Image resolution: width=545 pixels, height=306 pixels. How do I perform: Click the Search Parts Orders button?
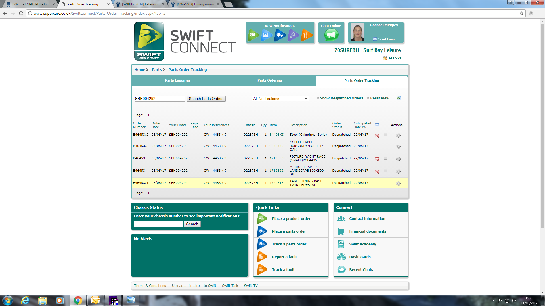[x=206, y=99]
